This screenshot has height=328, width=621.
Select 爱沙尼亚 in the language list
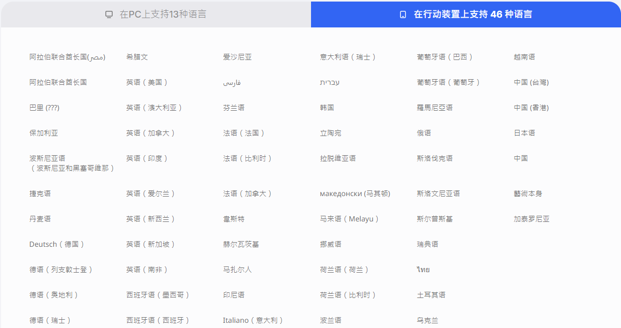click(x=238, y=57)
